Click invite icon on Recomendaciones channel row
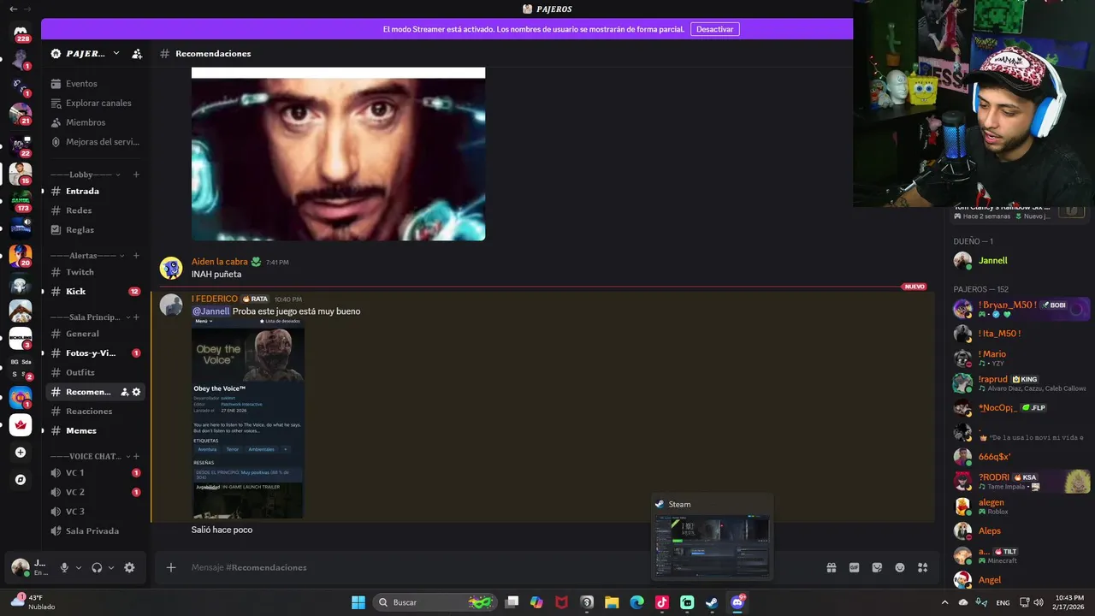The image size is (1095, 616). tap(124, 392)
